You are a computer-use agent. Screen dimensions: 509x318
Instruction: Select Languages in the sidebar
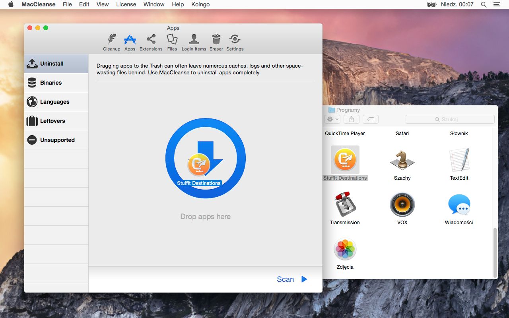(56, 102)
